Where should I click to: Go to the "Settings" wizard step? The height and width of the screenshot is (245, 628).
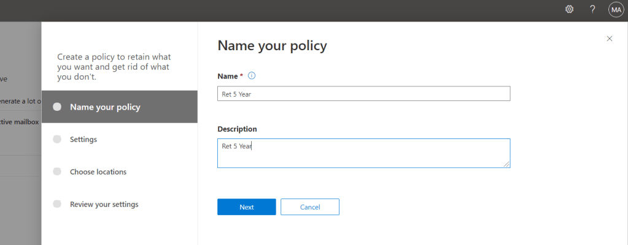[x=83, y=140]
